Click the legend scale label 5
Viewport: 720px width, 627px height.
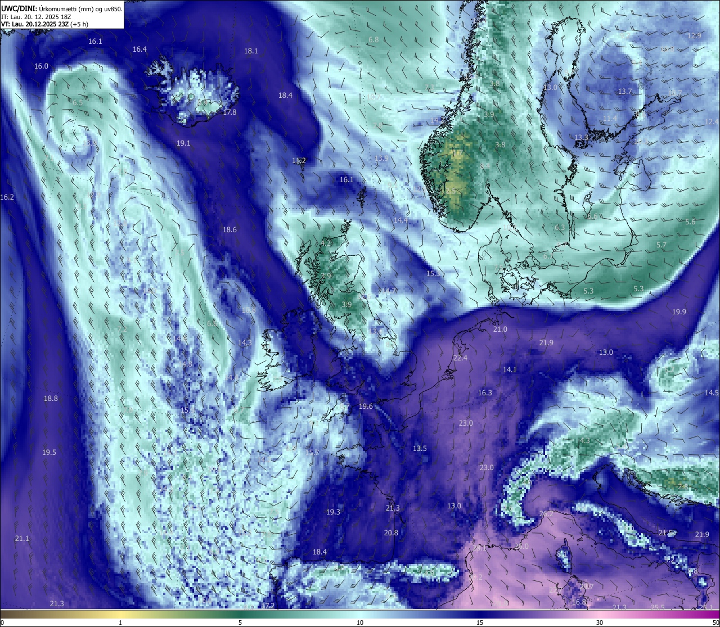240,623
